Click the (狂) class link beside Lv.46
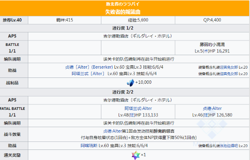This screenshot has height=160, width=250. 206,115
